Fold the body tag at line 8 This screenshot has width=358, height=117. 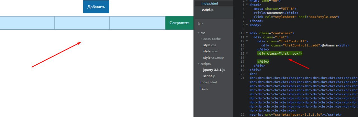[247, 25]
